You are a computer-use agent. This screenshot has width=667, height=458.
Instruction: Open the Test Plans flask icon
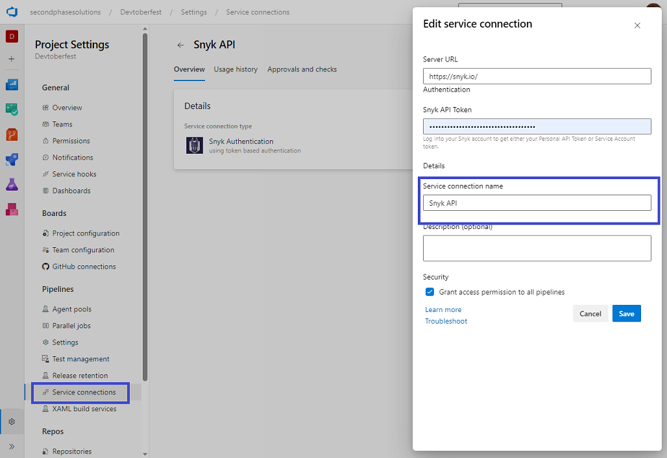pos(12,184)
